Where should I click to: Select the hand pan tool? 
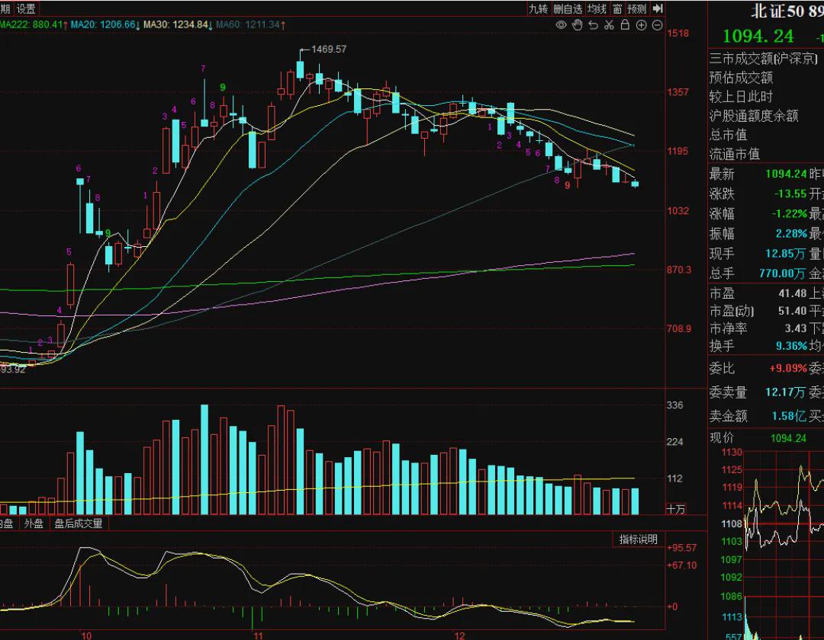(x=577, y=24)
